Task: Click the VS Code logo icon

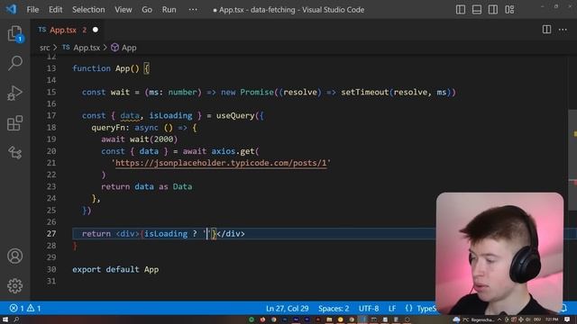Action: tap(11, 9)
